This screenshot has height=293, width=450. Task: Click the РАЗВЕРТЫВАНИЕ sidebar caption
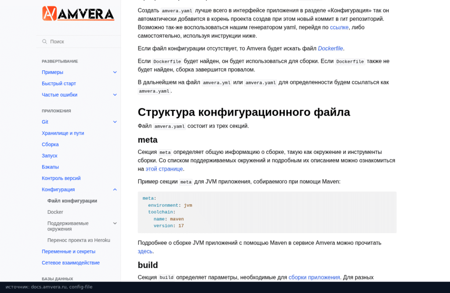coord(60,61)
